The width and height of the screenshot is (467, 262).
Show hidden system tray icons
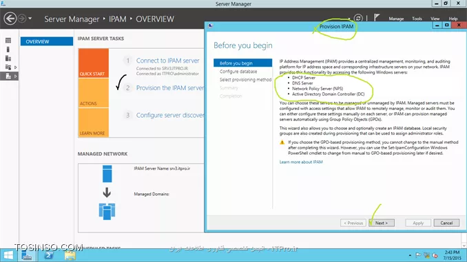click(410, 255)
